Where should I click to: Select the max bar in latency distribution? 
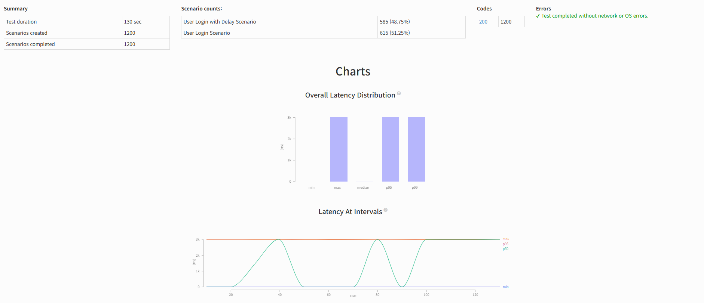click(x=339, y=149)
